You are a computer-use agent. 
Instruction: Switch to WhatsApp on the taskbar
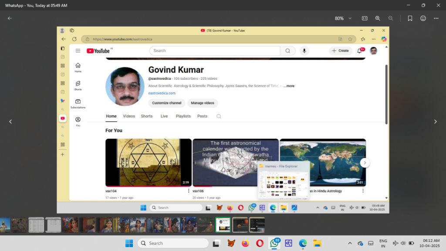(274, 243)
